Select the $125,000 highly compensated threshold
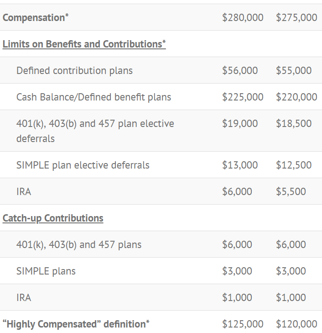This screenshot has height=333, width=322. click(243, 324)
